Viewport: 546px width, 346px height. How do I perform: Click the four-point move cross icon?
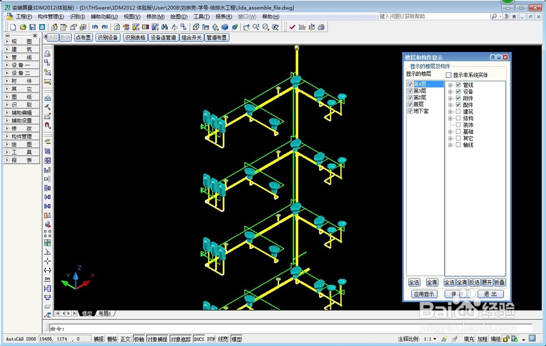pos(48,261)
